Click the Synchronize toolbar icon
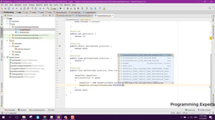 click(9, 8)
